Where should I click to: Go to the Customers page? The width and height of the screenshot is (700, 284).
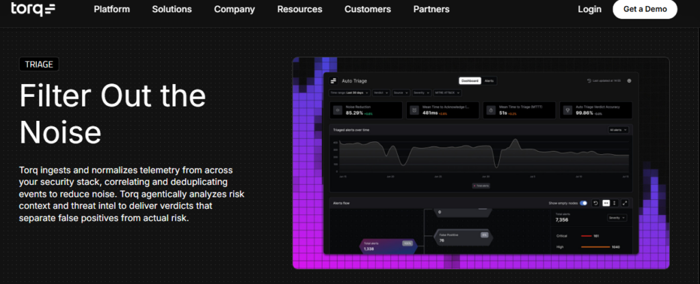367,9
